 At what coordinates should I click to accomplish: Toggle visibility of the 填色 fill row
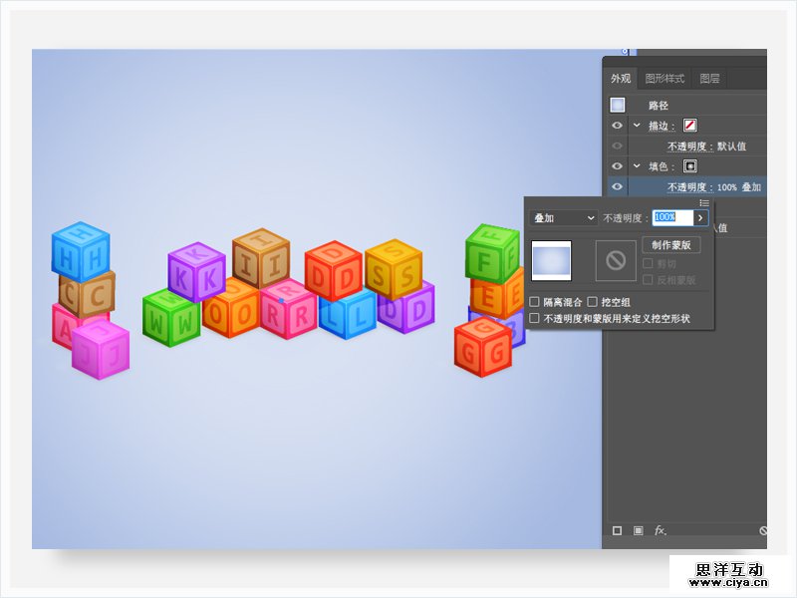618,166
